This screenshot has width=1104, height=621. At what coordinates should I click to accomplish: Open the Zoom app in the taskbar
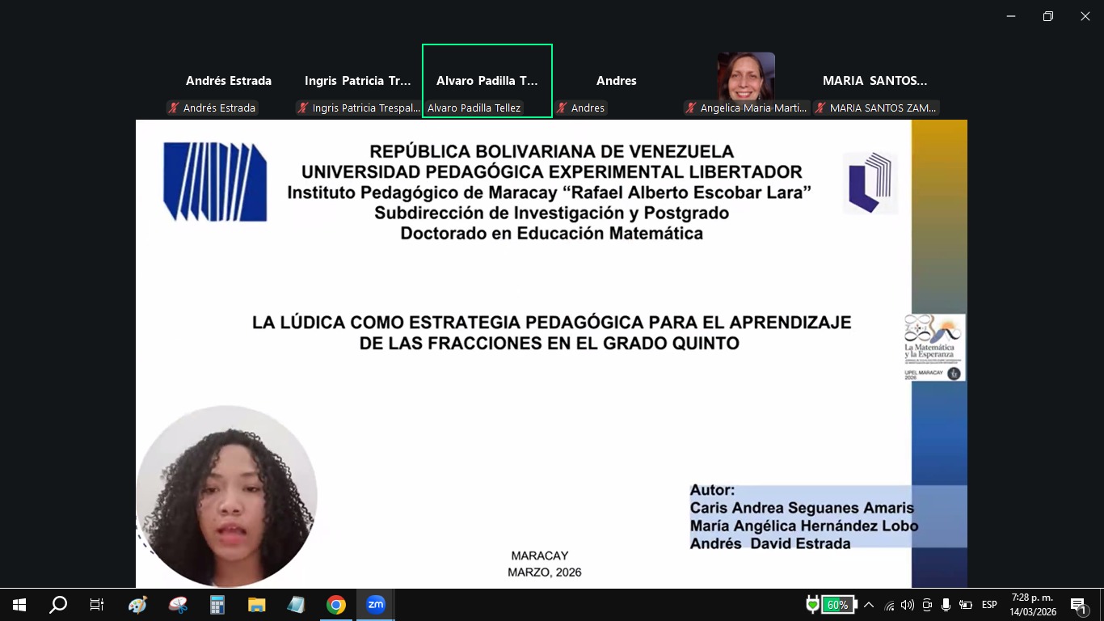click(376, 605)
